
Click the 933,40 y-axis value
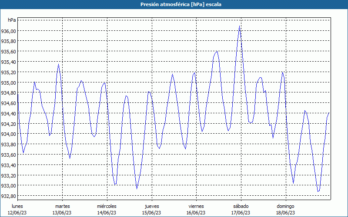pos(8,165)
